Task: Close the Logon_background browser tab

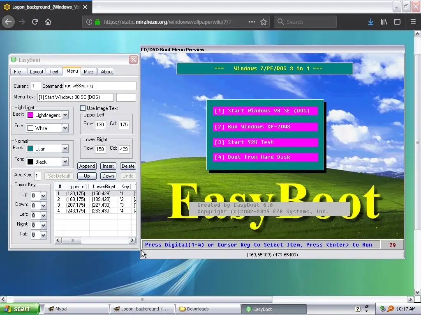Action: [85, 7]
